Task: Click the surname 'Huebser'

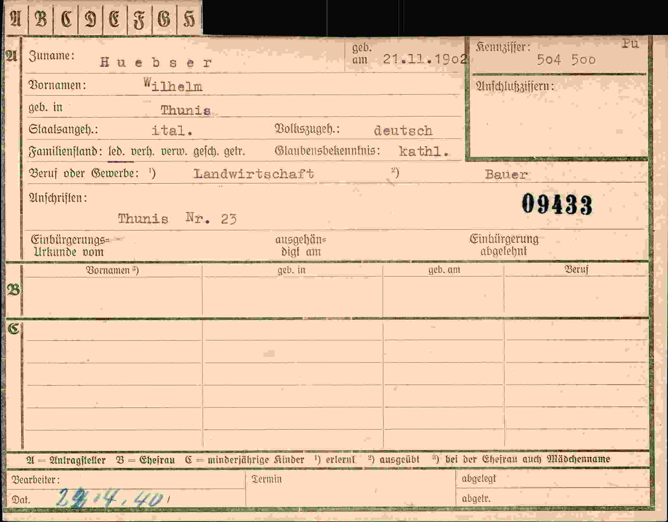Action: 156,63
